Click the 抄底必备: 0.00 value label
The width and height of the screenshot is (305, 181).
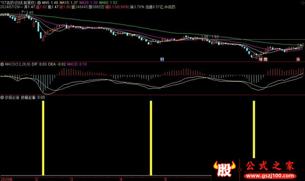[x=33, y=97]
